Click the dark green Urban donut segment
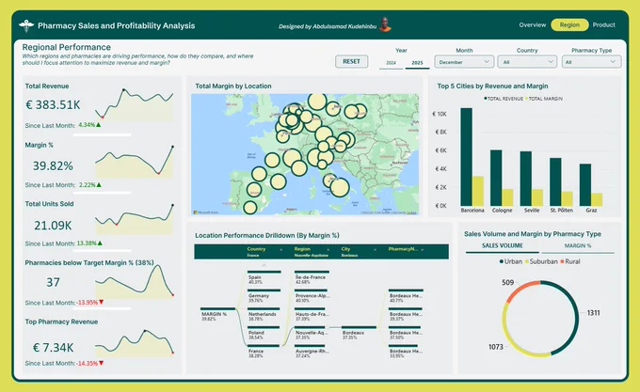The image size is (640, 392). (575, 318)
